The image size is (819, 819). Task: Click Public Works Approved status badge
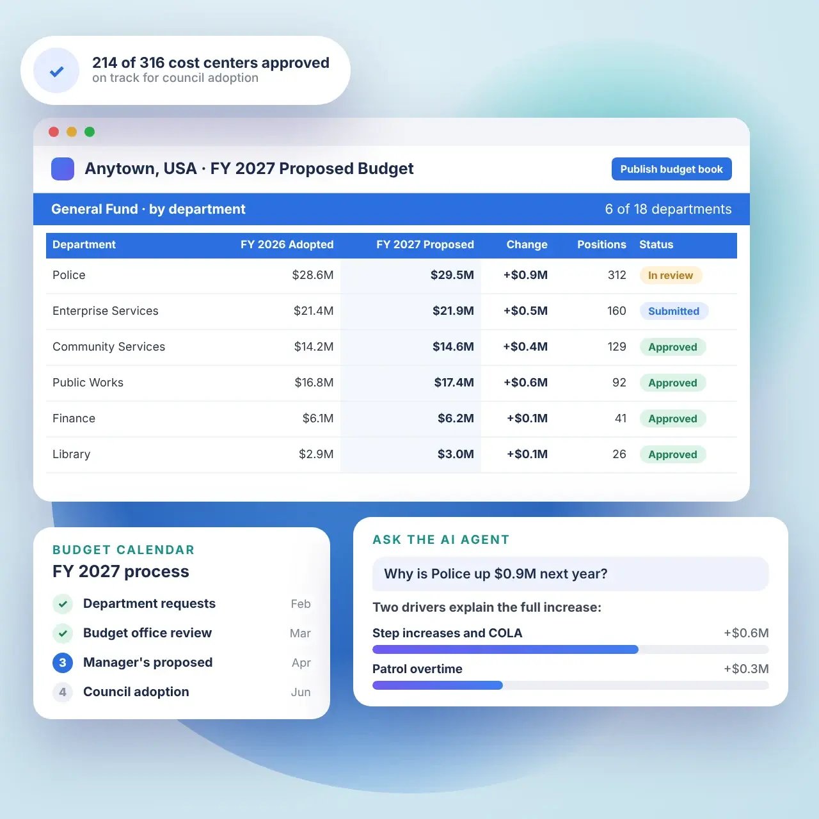(672, 383)
